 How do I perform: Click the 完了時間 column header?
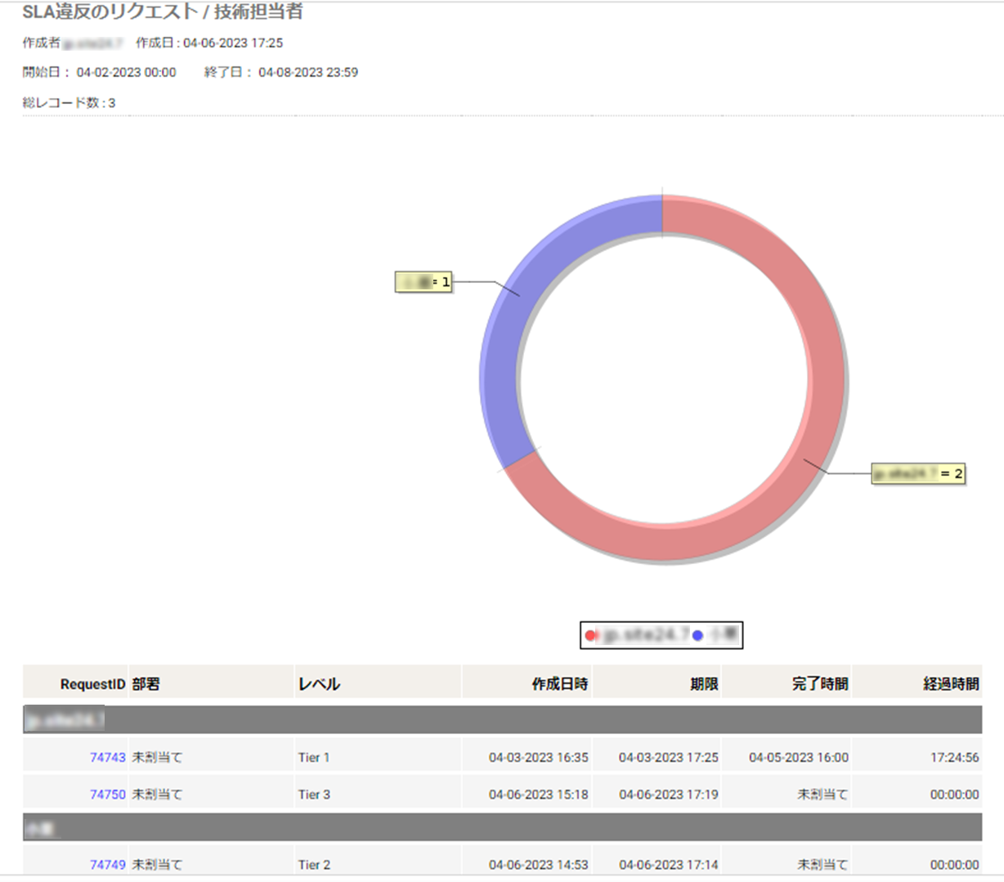pyautogui.click(x=819, y=684)
